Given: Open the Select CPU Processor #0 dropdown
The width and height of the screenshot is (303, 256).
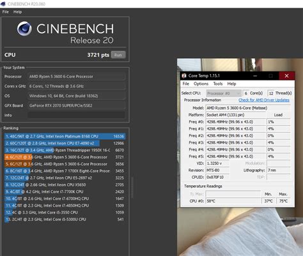Looking at the screenshot, I should click(x=224, y=93).
